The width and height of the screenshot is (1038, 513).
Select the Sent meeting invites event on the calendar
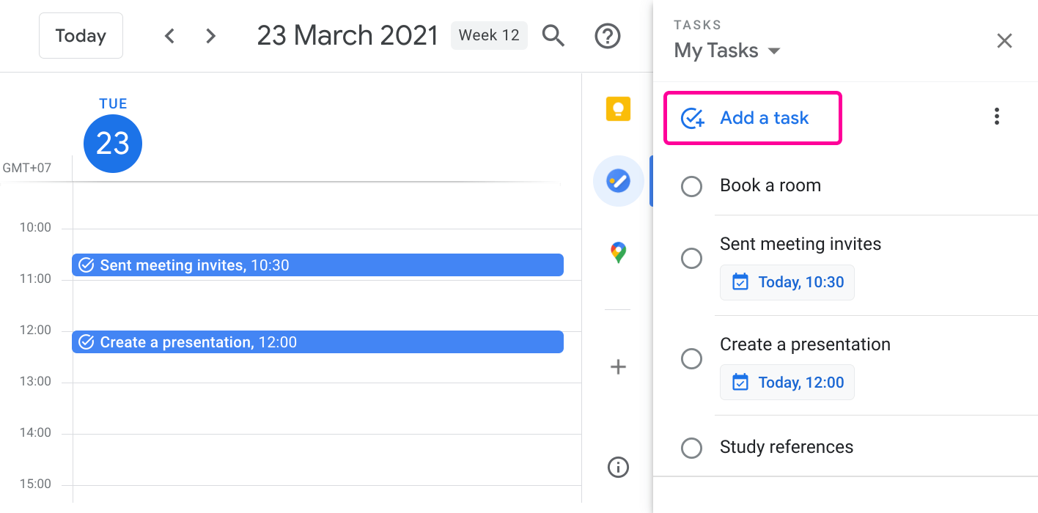[317, 265]
